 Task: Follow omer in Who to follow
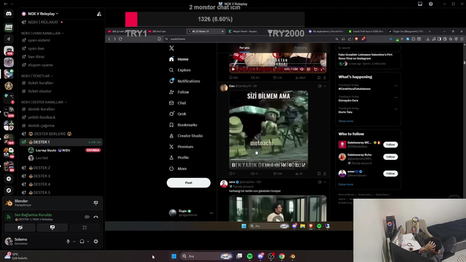390,174
